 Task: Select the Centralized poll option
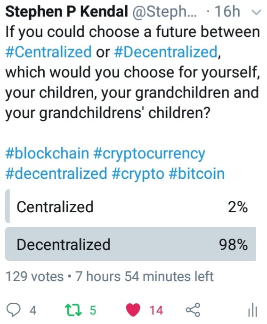130,206
